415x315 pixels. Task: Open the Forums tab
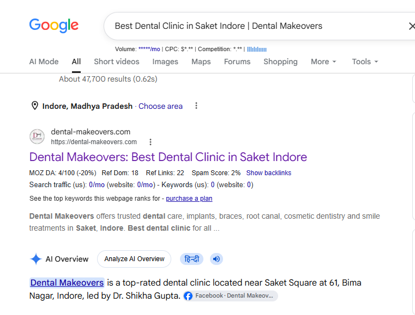237,61
